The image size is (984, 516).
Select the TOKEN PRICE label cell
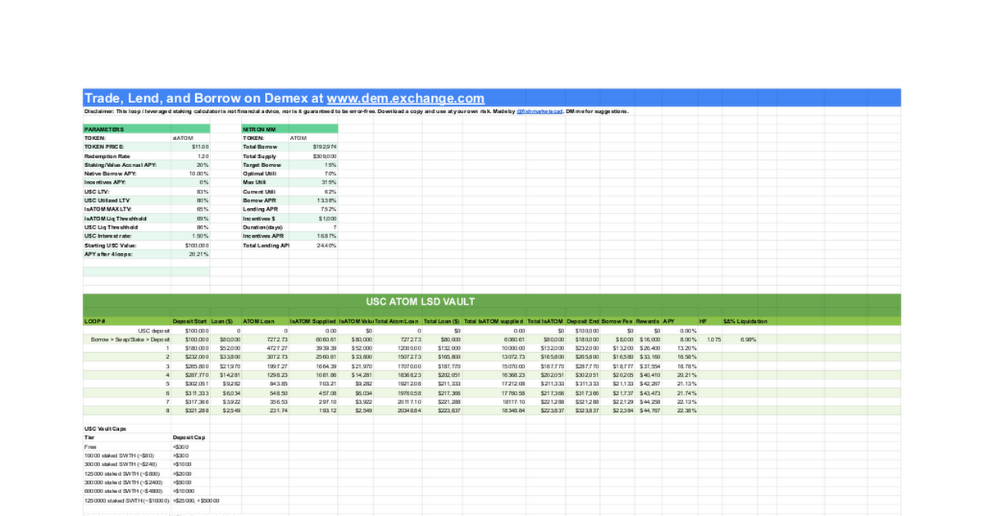click(x=127, y=147)
